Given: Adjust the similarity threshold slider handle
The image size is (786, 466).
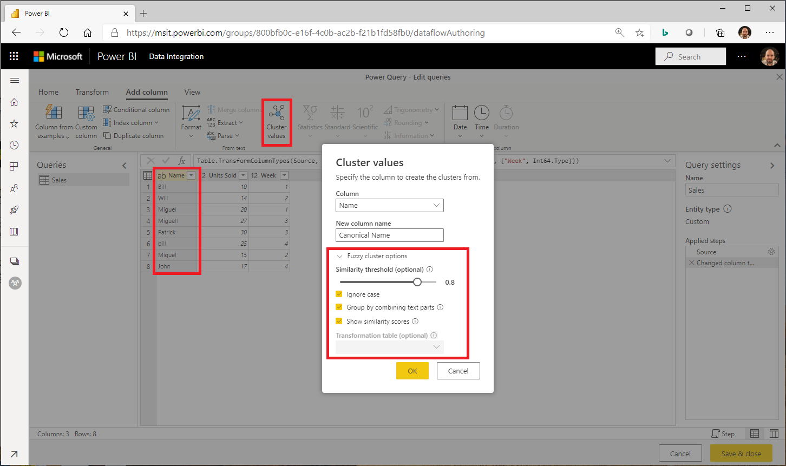Looking at the screenshot, I should (x=417, y=282).
